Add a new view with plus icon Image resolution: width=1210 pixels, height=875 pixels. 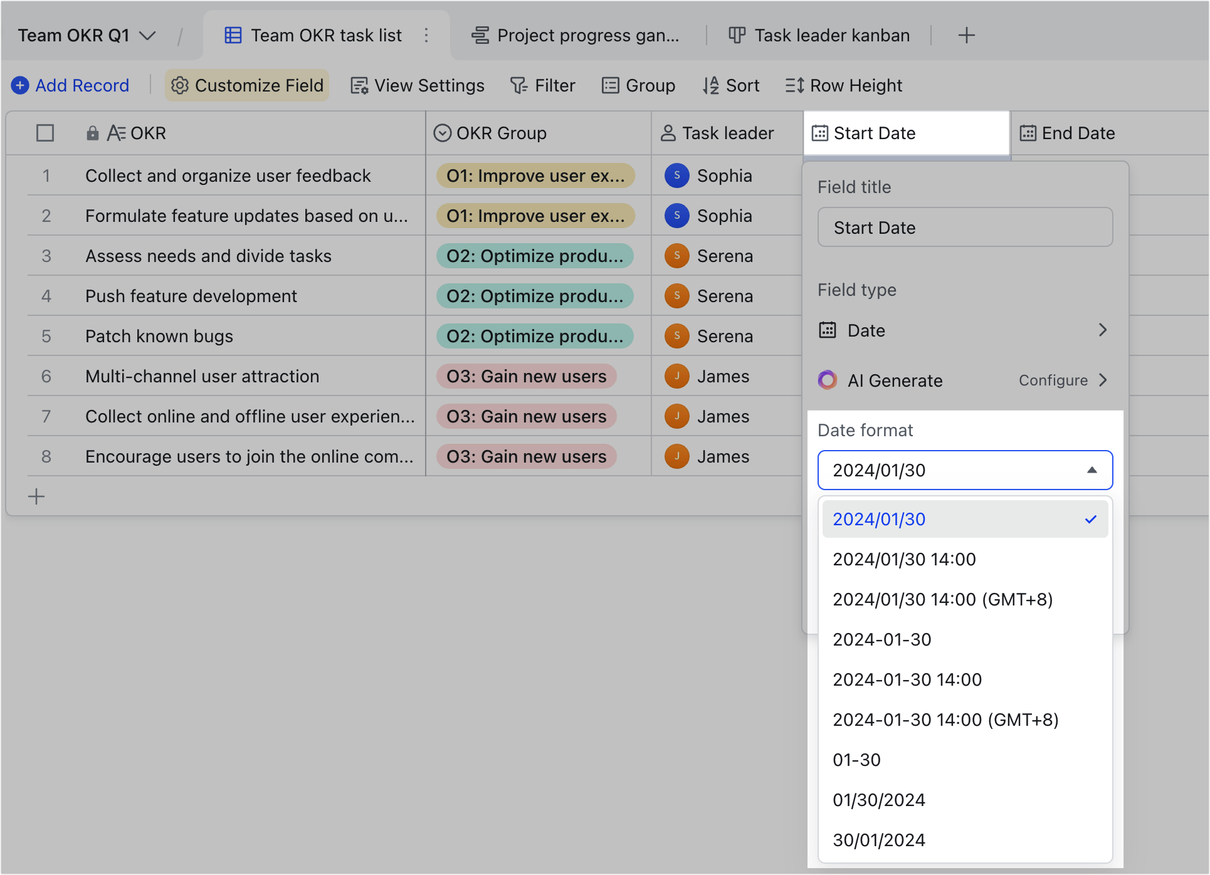[x=967, y=35]
